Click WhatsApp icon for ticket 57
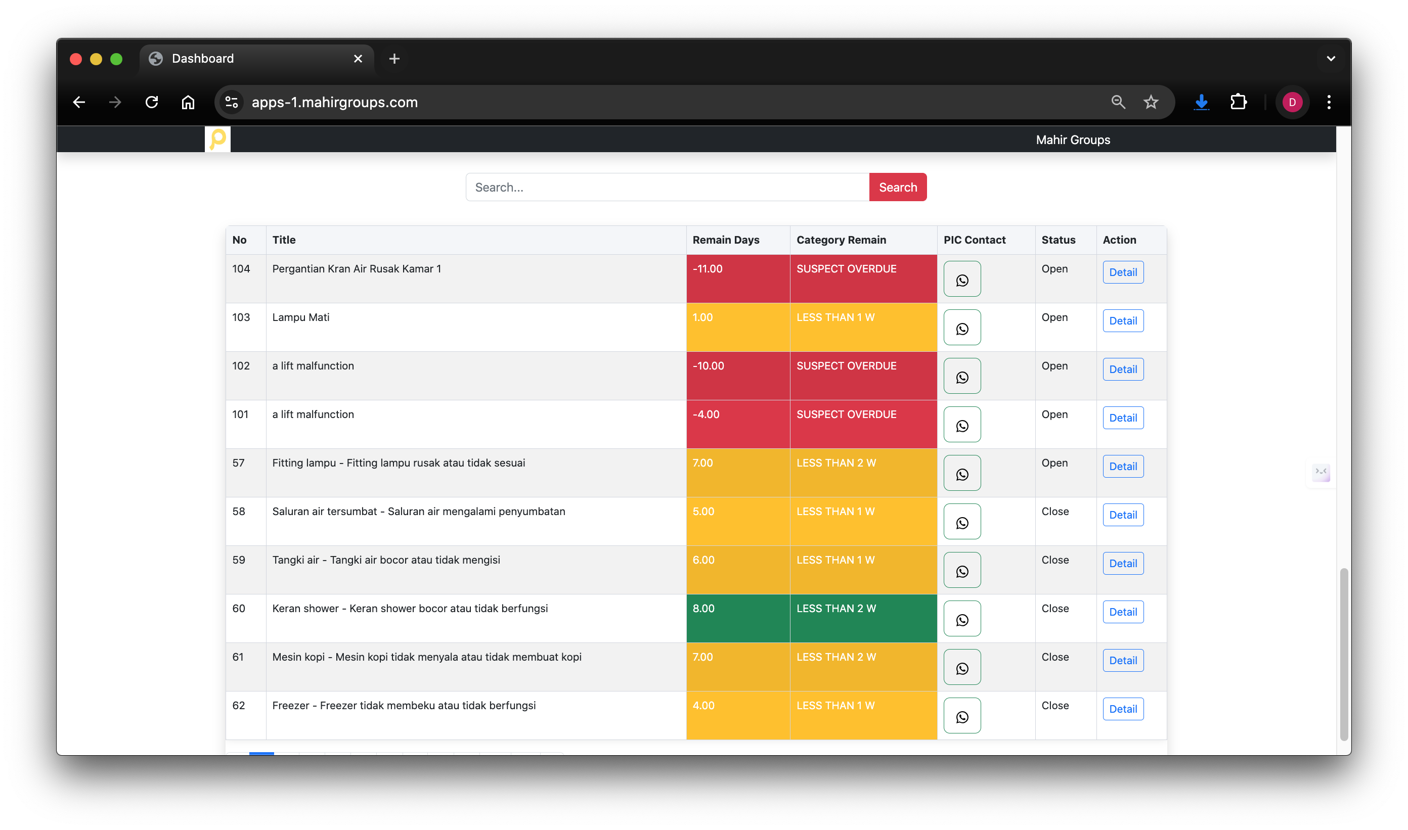This screenshot has width=1408, height=830. 961,473
